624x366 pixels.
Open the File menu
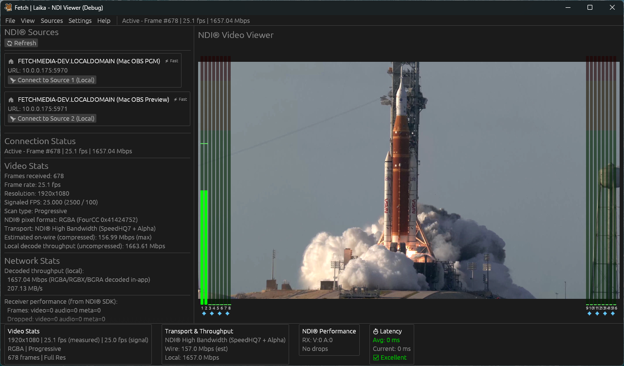click(10, 20)
